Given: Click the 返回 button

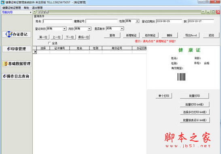Looking at the screenshot, I should click(211, 35).
